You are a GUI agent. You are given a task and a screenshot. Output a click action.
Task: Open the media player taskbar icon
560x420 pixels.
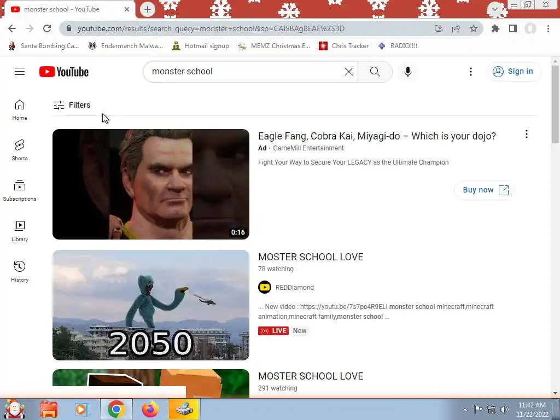tap(81, 409)
